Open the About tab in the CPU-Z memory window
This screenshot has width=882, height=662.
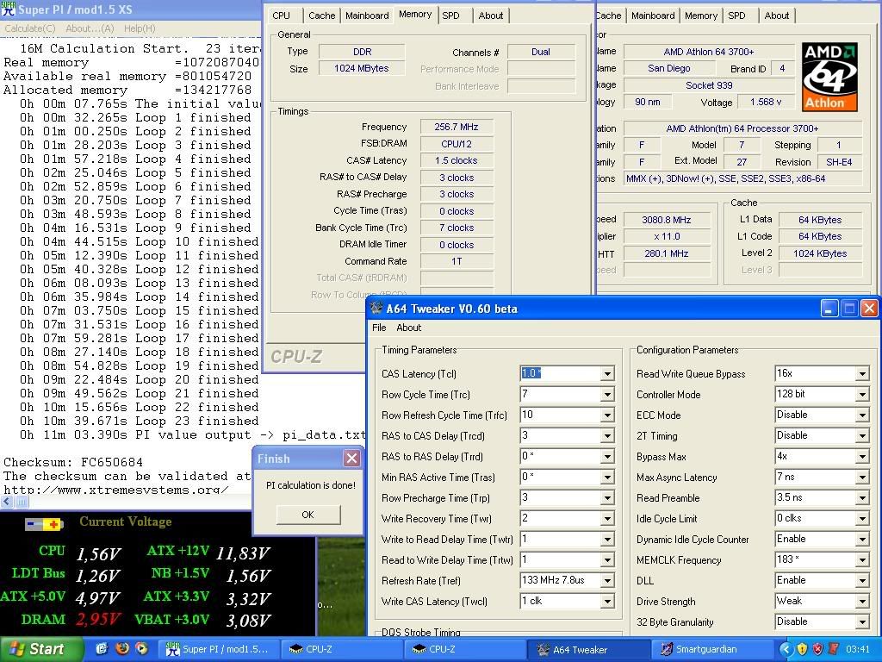(490, 16)
